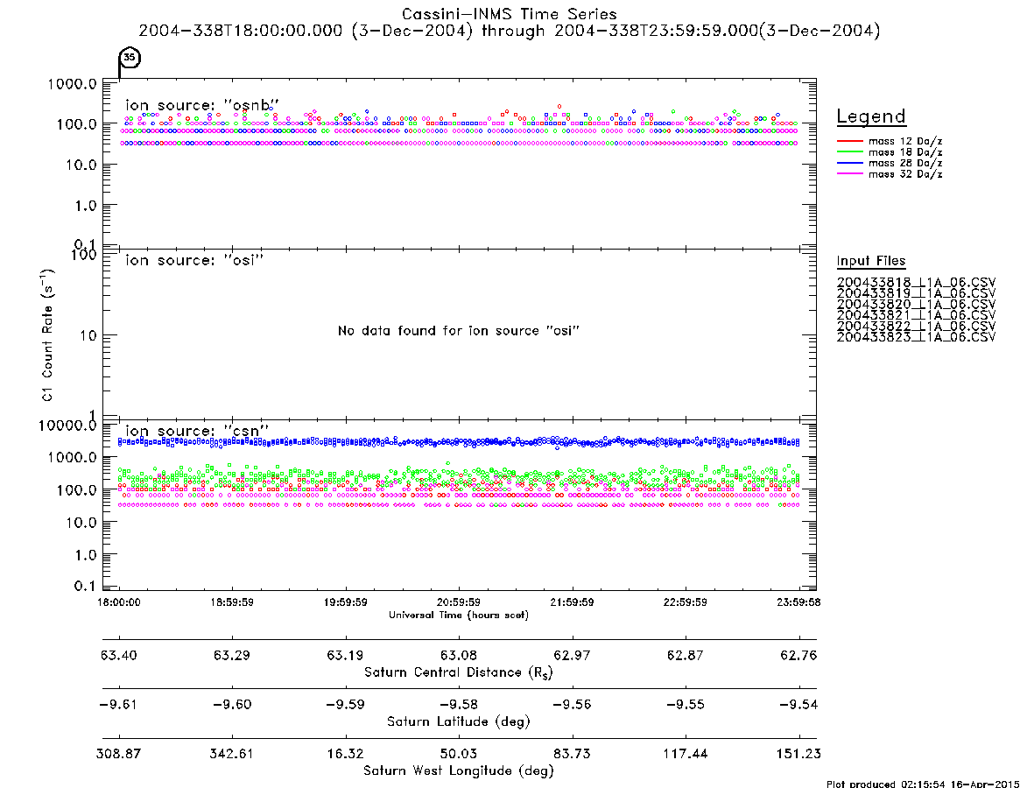This screenshot has height=788, width=1020.
Task: Click the 20:59:59 time axis tick label
Action: pos(459,602)
